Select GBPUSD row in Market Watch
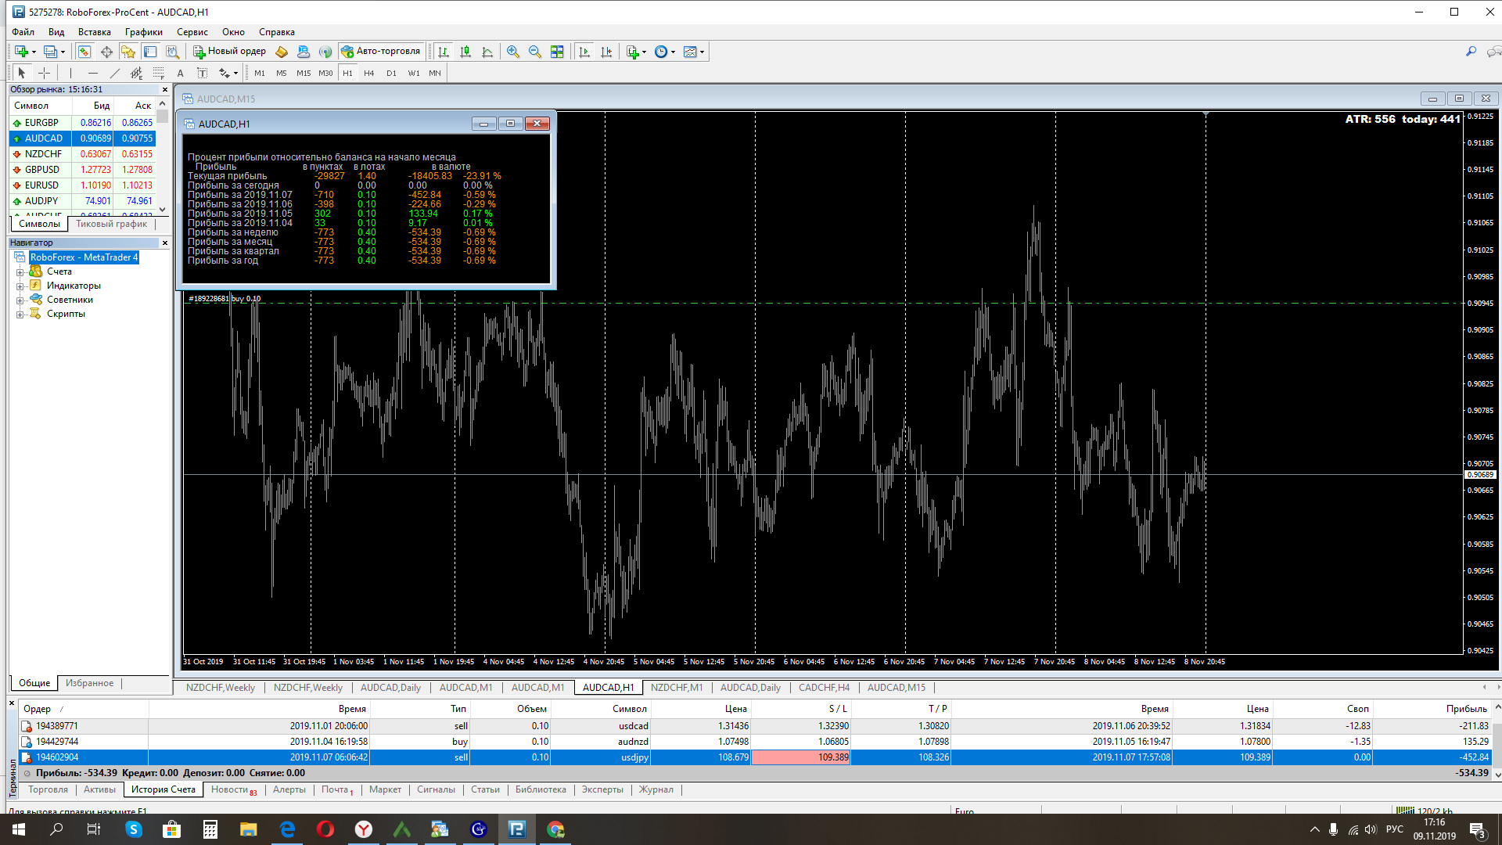The width and height of the screenshot is (1502, 845). 82,170
